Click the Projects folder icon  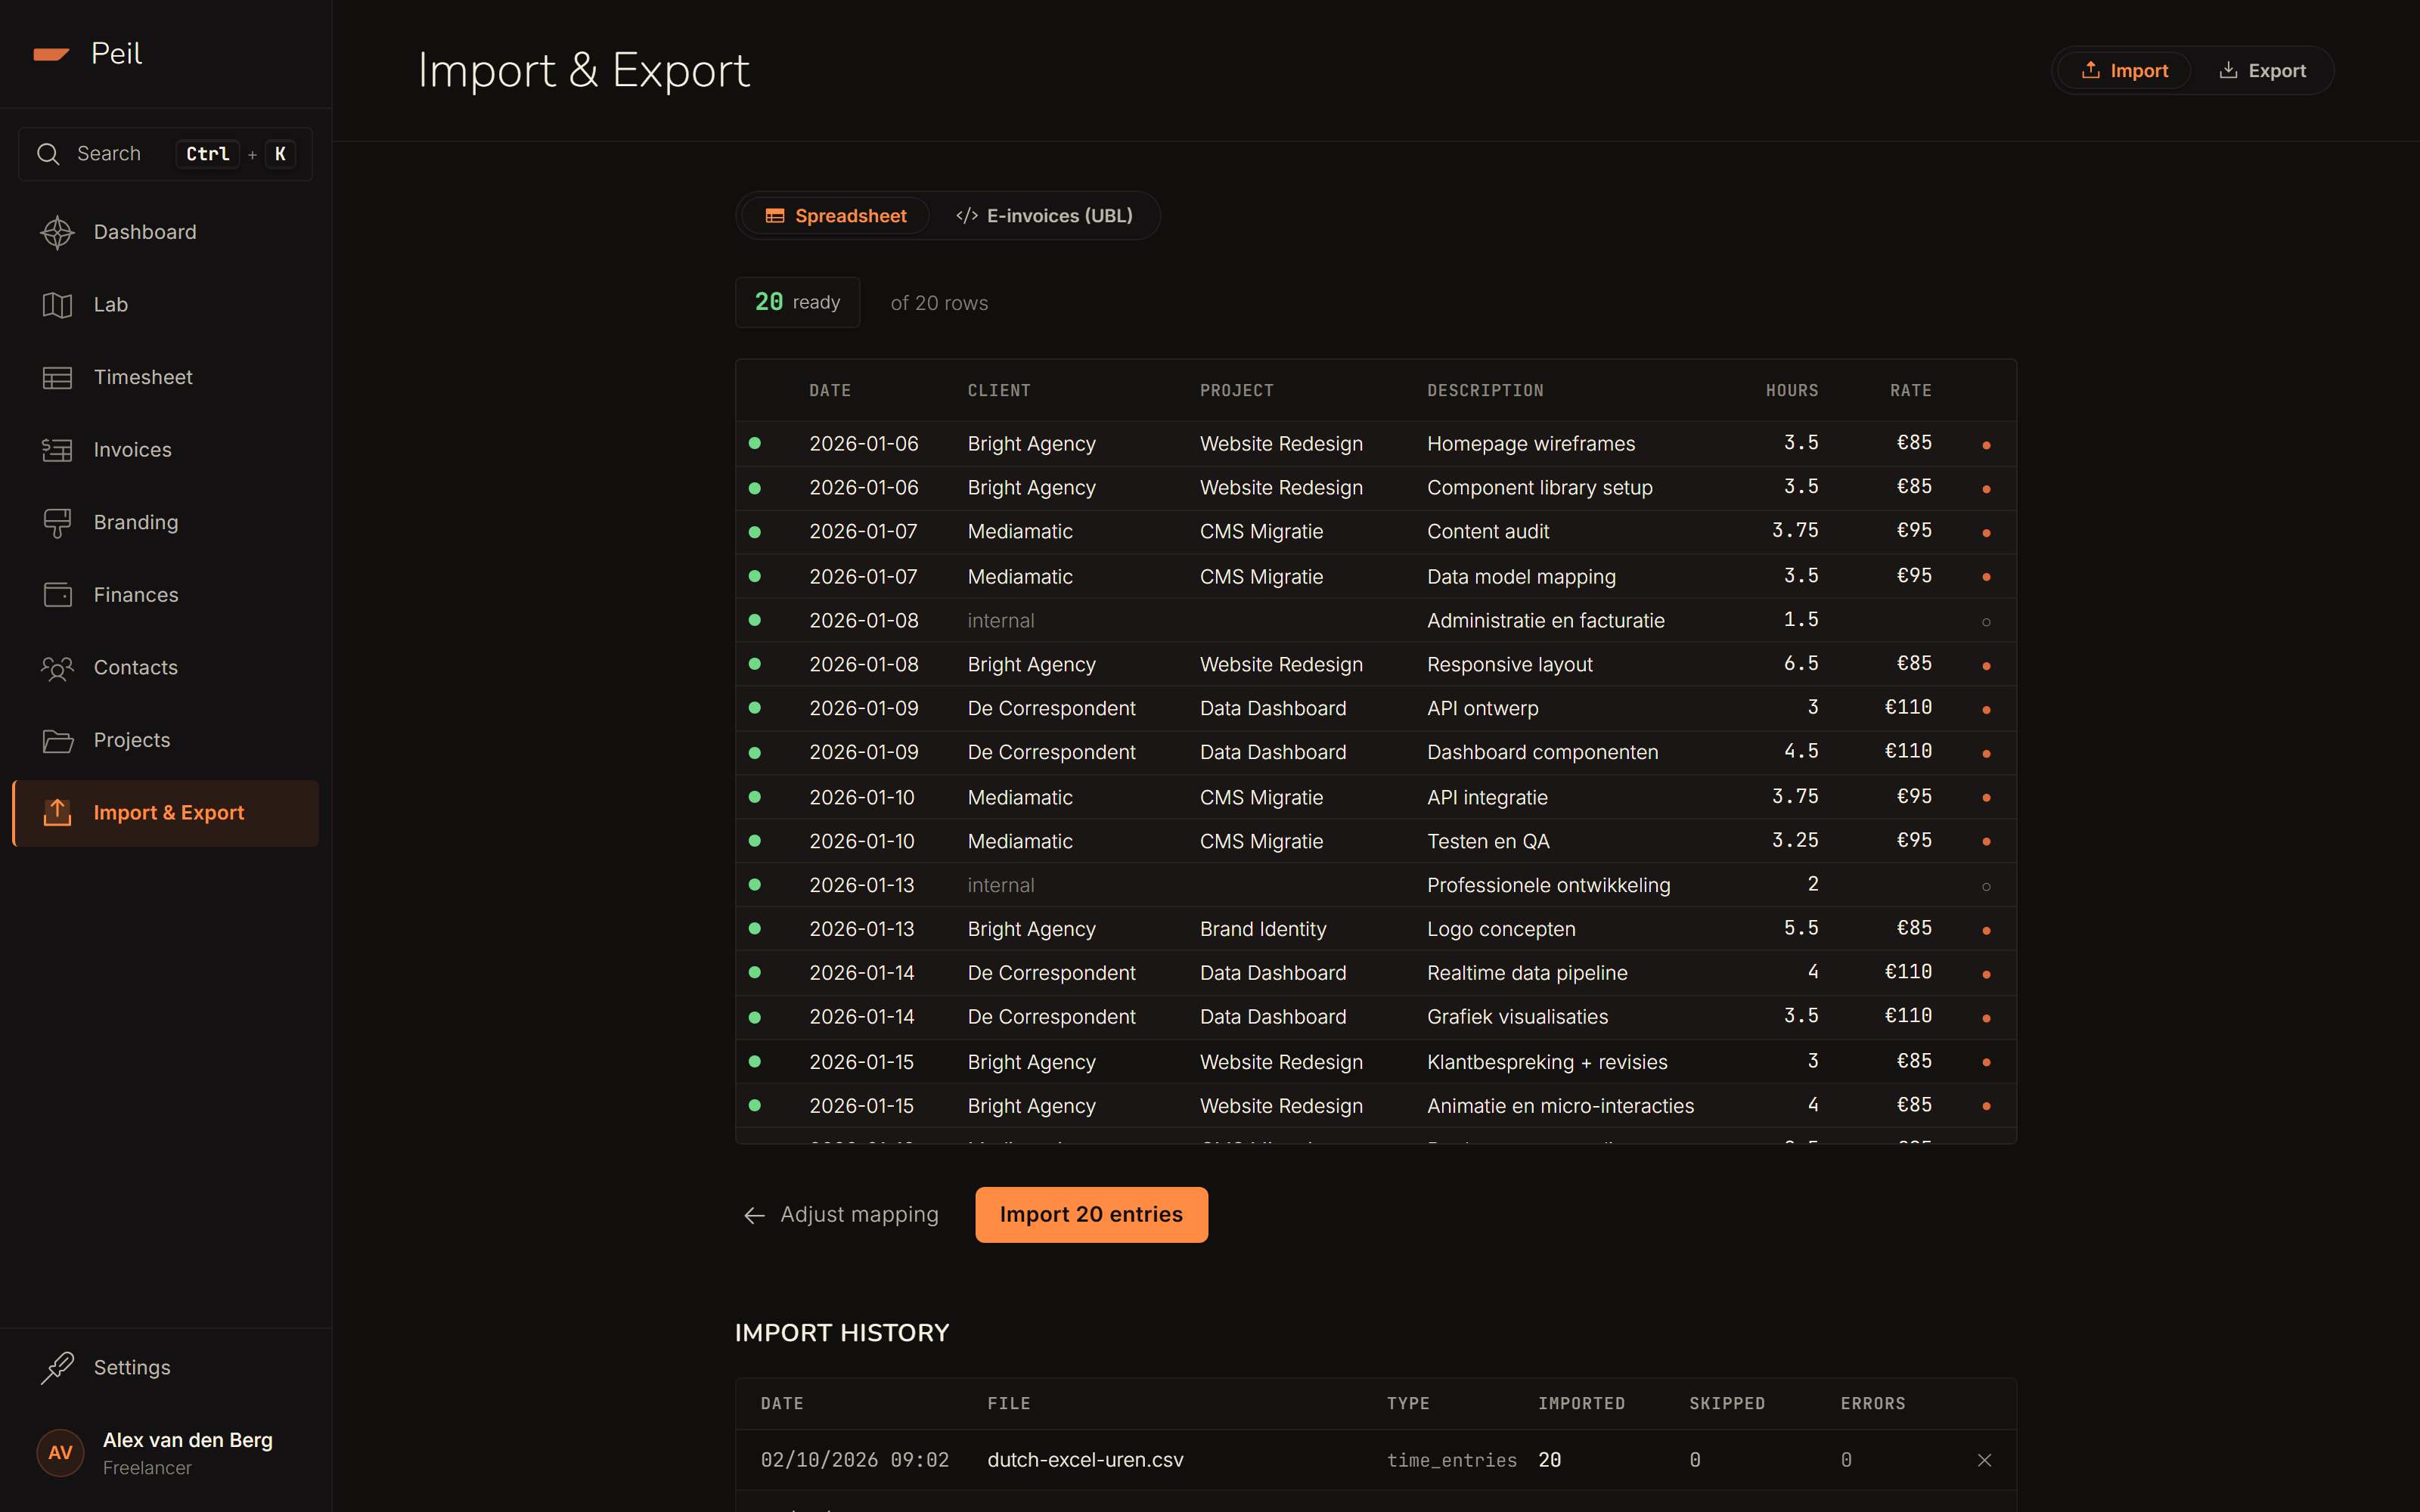point(57,740)
